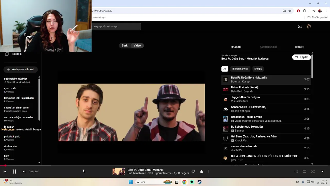Toggle shuffle mode

[x=313, y=172]
